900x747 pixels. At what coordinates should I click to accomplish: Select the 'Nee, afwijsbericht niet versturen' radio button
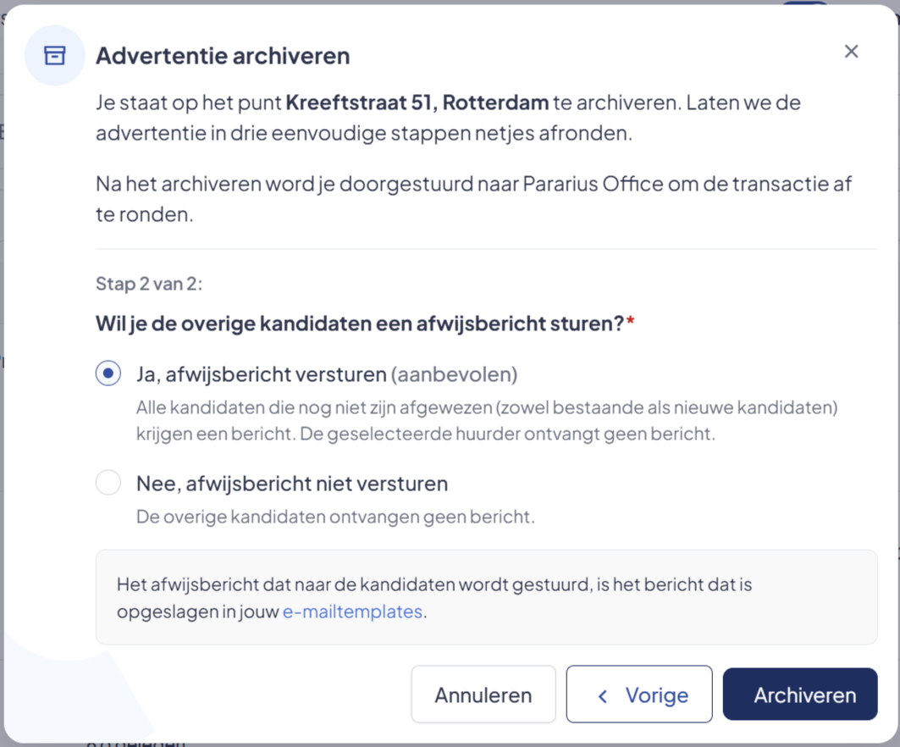(x=108, y=484)
